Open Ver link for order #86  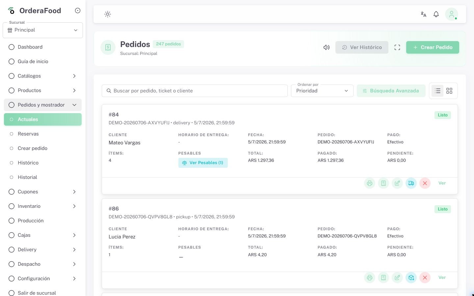[442, 278]
